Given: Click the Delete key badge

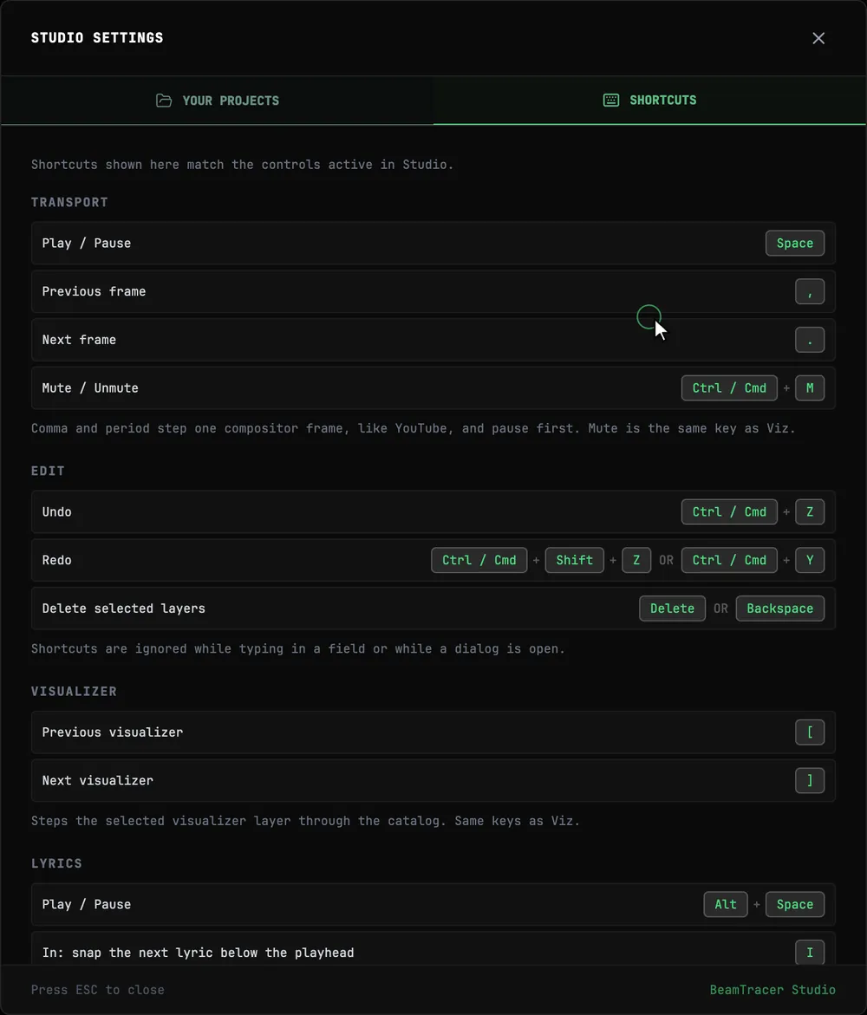Looking at the screenshot, I should [672, 608].
